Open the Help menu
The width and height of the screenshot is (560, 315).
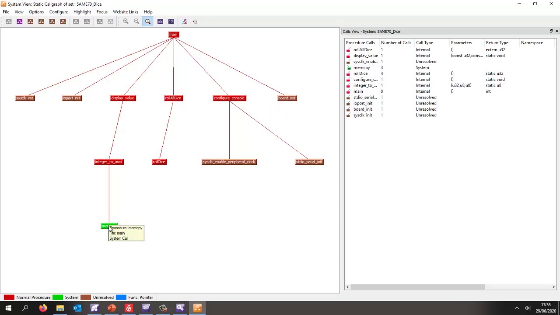[148, 12]
